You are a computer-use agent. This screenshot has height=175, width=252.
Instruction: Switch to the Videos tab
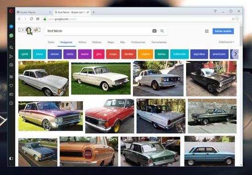(82, 42)
